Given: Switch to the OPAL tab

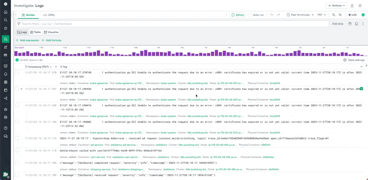Looking at the screenshot, I should pyautogui.click(x=49, y=15).
